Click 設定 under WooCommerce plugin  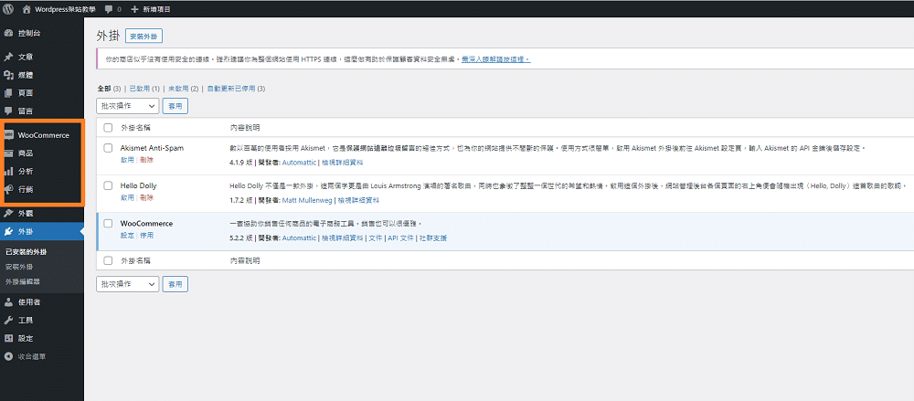(x=127, y=236)
